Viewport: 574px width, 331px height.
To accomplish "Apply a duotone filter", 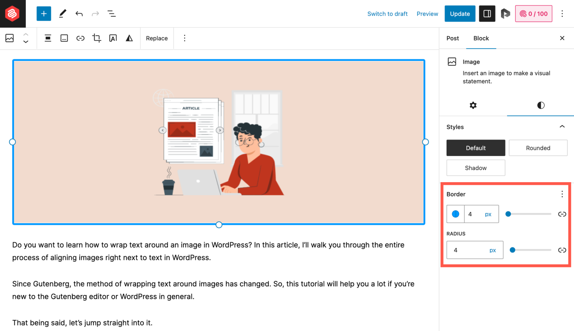I will (x=129, y=38).
